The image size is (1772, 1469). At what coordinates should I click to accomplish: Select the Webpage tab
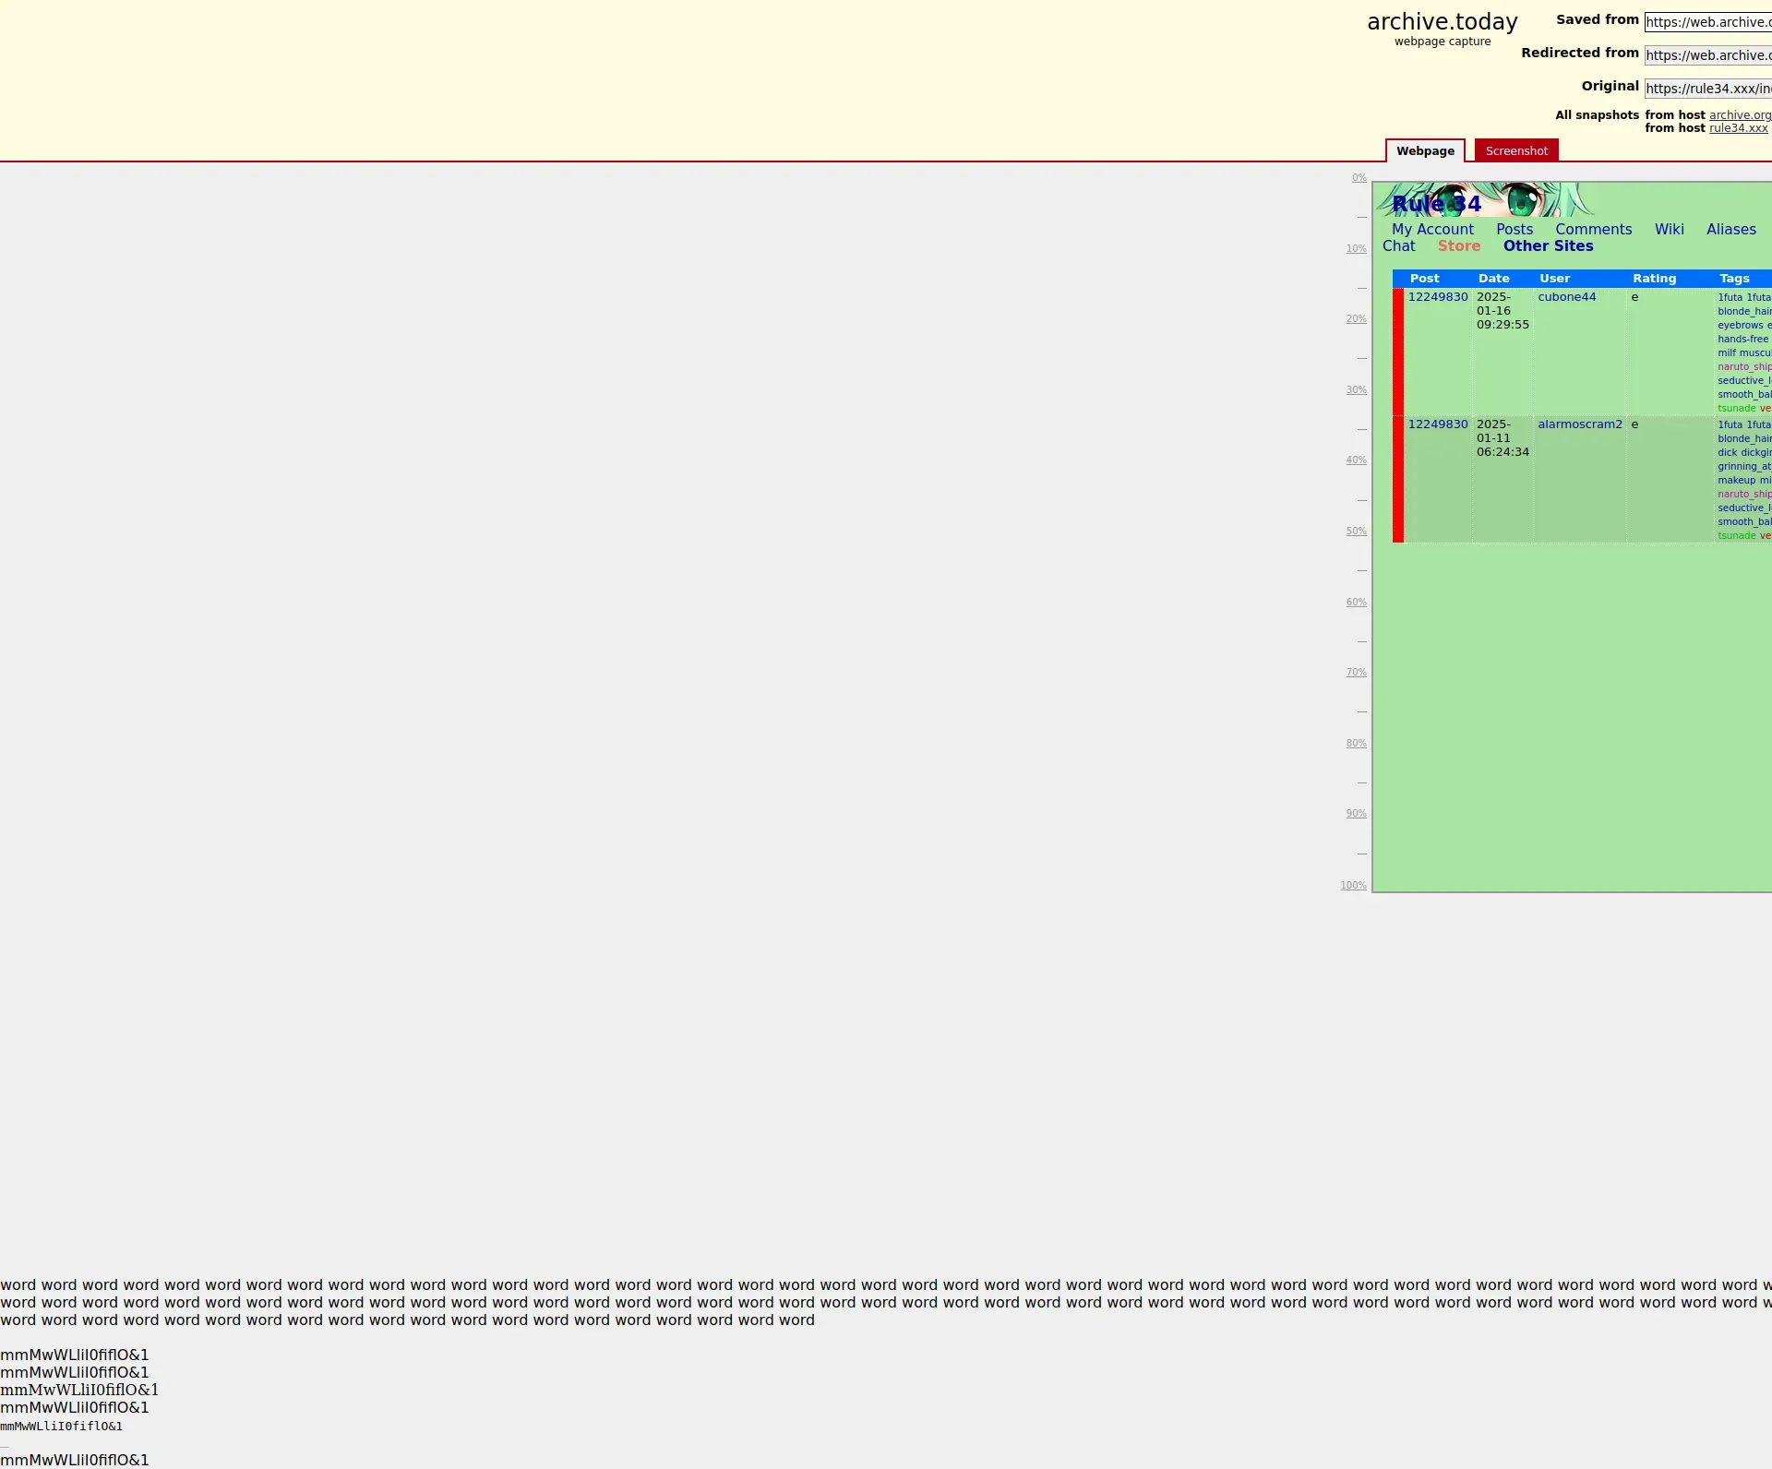[x=1424, y=151]
